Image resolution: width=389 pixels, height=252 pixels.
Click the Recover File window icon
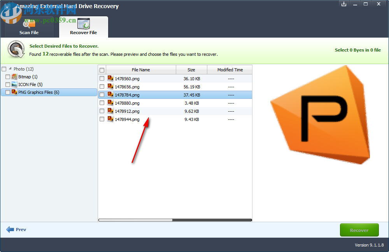pyautogui.click(x=83, y=24)
